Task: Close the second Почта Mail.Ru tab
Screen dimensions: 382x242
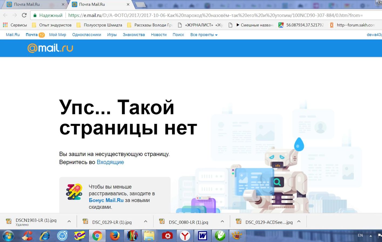Action: pos(128,4)
